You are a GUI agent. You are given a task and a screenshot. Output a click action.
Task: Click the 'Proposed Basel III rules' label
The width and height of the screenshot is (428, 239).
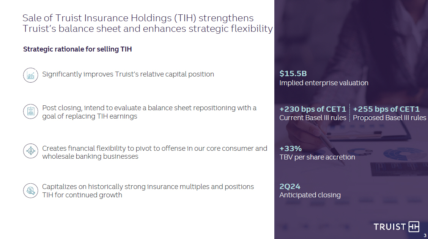pyautogui.click(x=389, y=118)
